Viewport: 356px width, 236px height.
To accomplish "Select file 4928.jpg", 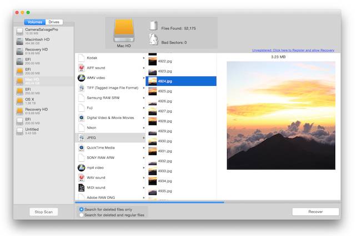I will 181,121.
